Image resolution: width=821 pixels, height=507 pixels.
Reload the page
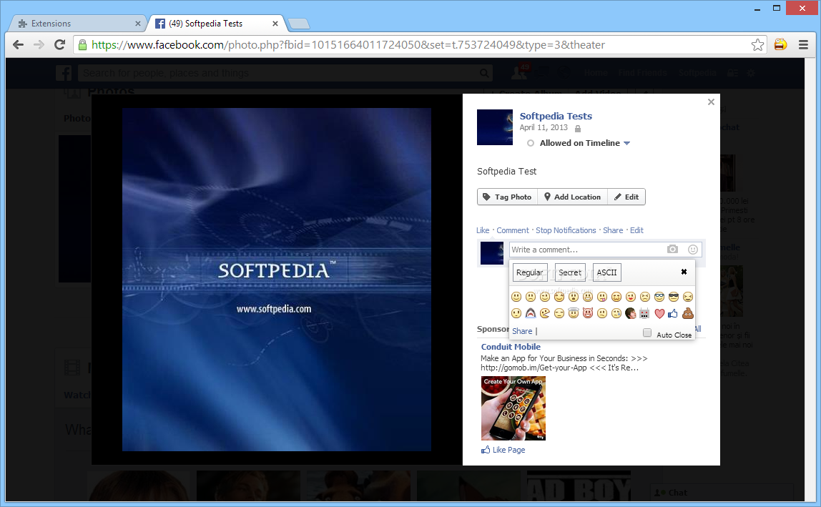pyautogui.click(x=59, y=44)
